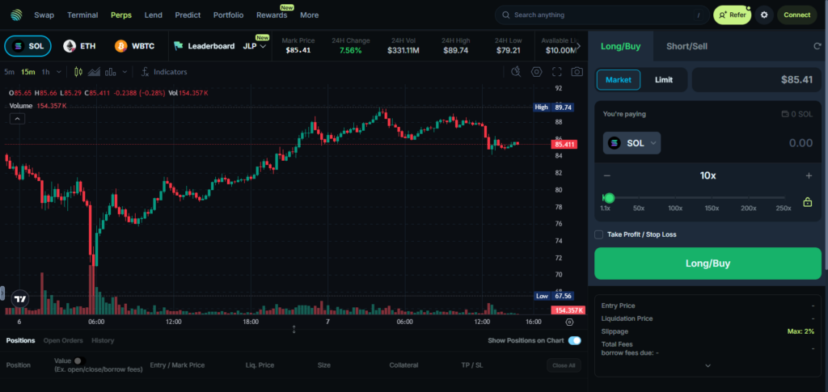Image resolution: width=828 pixels, height=392 pixels.
Task: Select the candlestick chart type icon
Action: [x=78, y=72]
